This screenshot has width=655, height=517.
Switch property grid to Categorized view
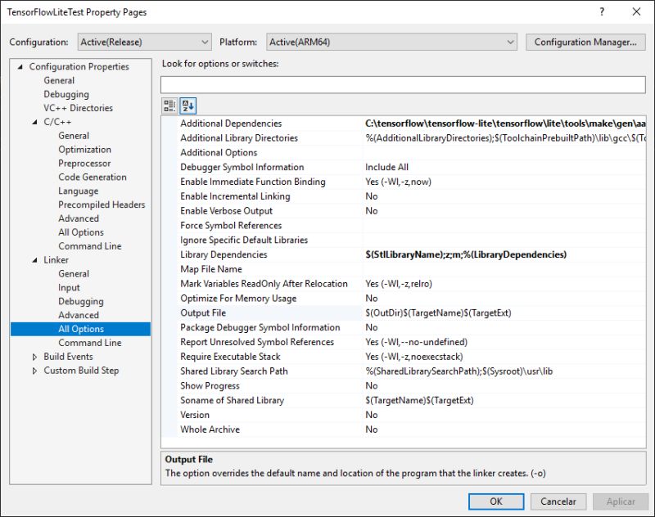click(x=169, y=105)
